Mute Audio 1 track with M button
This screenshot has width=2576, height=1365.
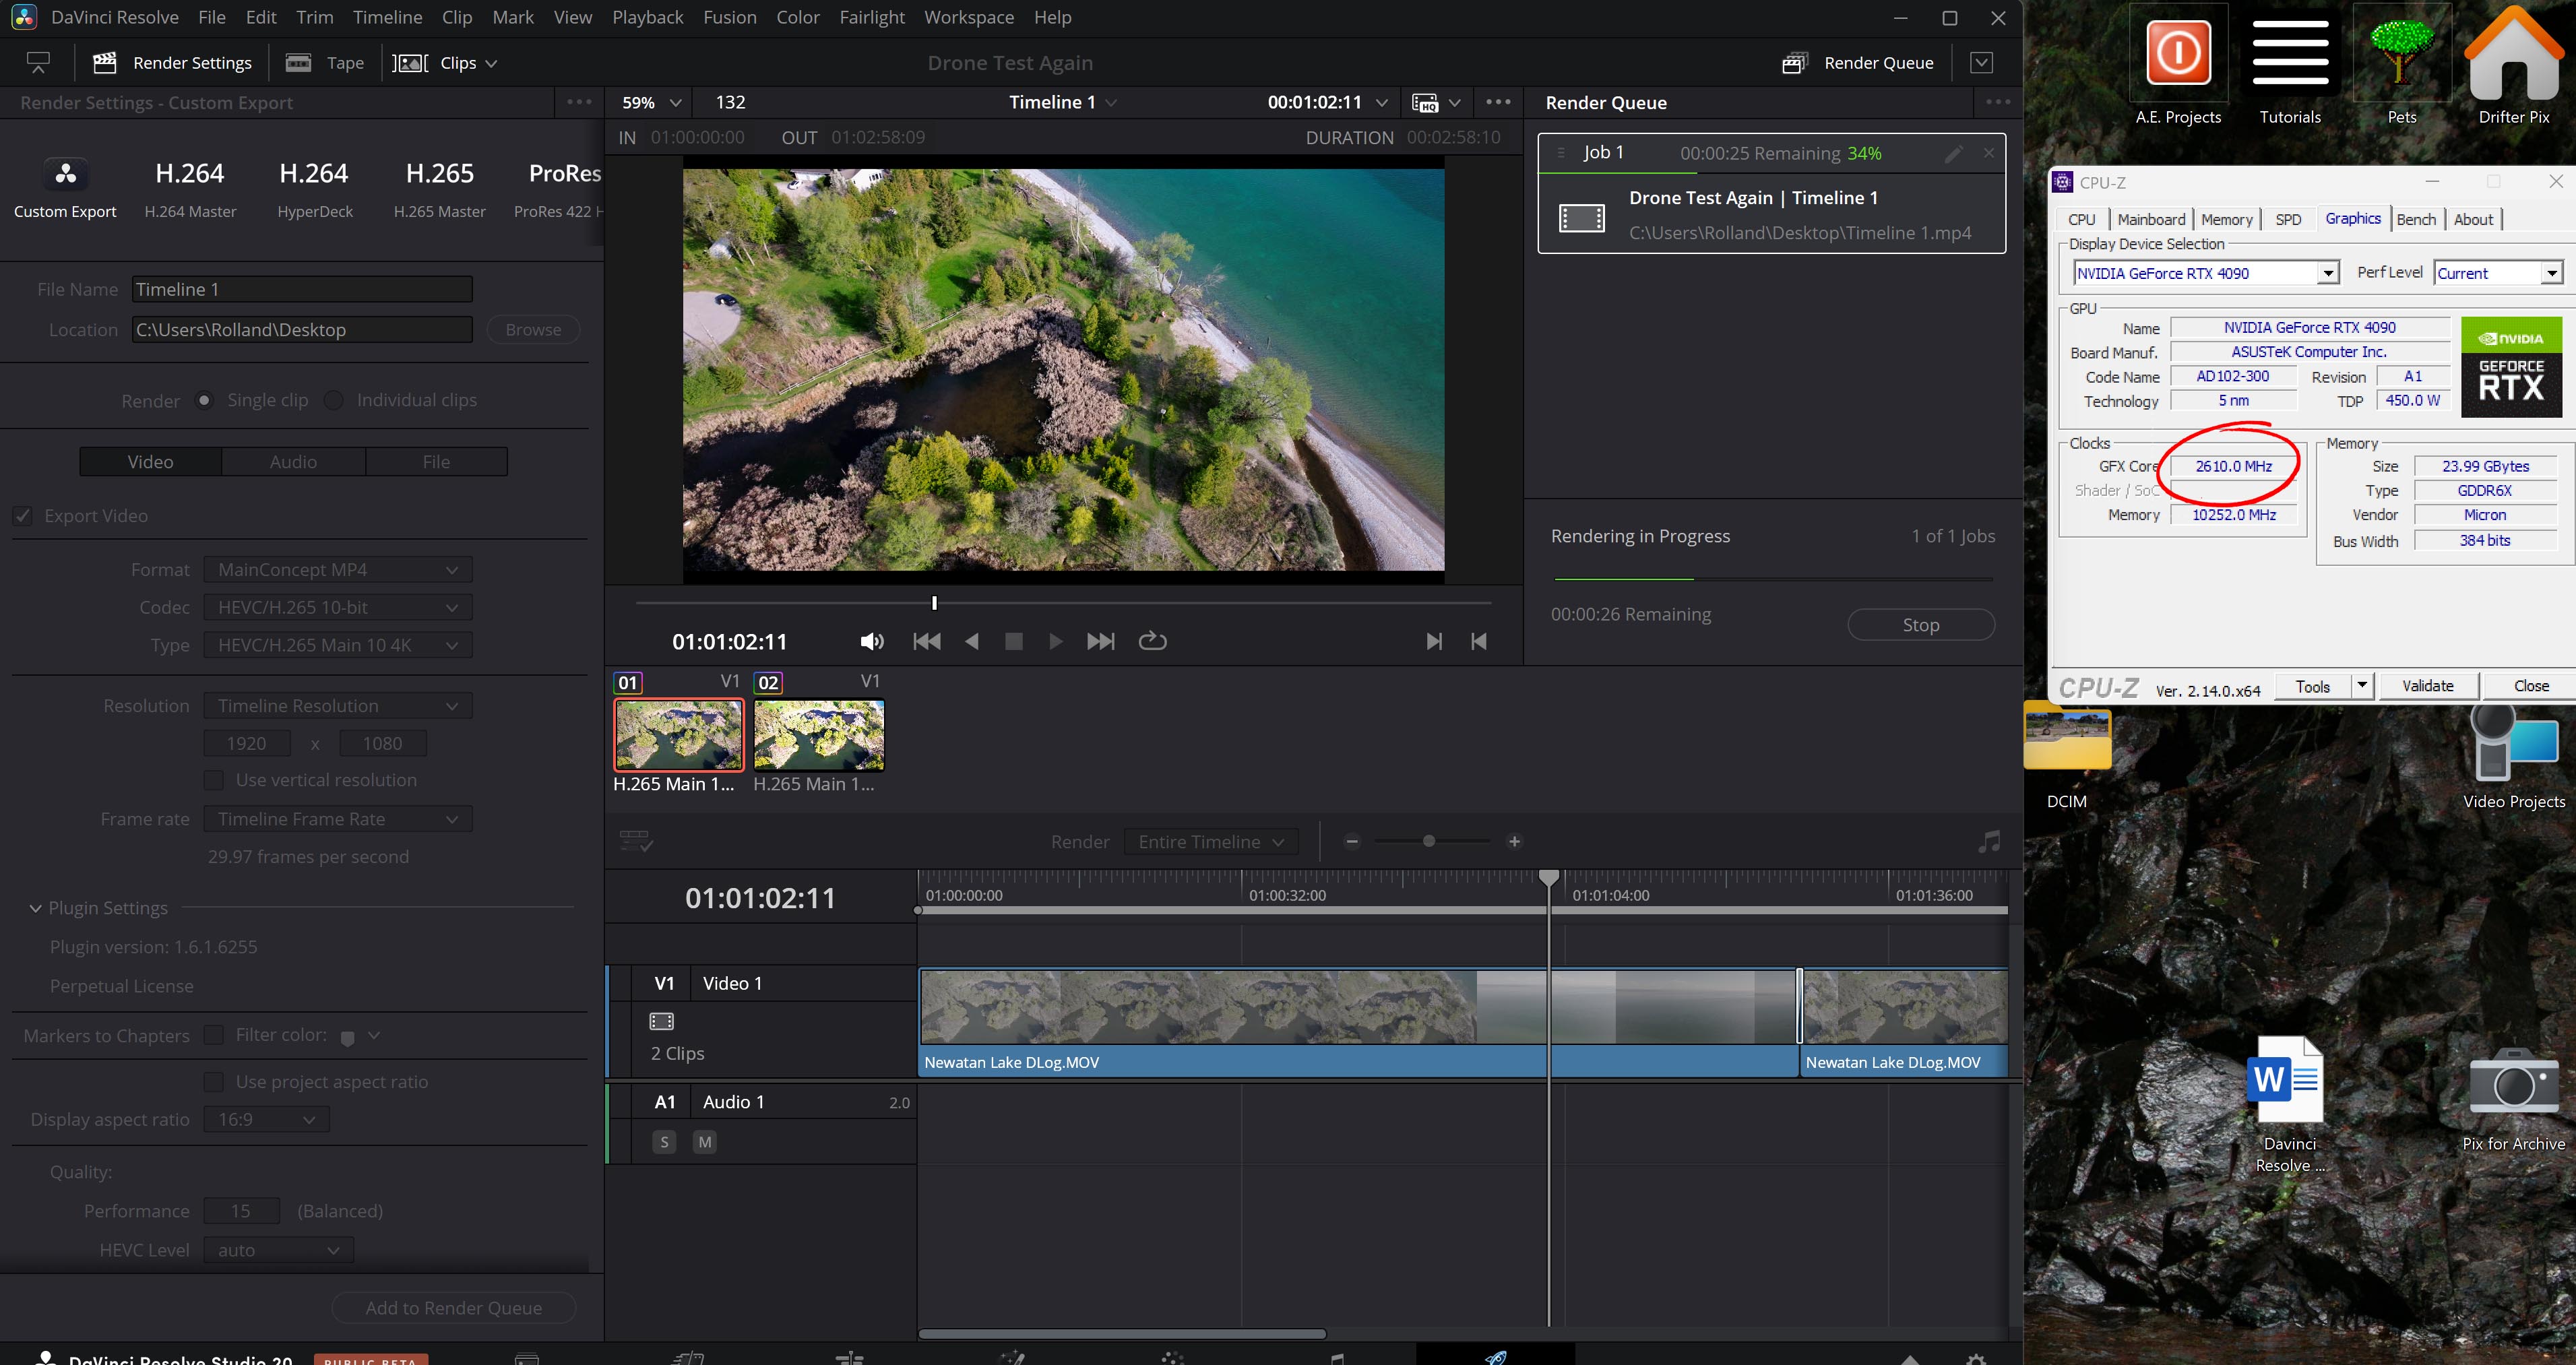pos(705,1142)
